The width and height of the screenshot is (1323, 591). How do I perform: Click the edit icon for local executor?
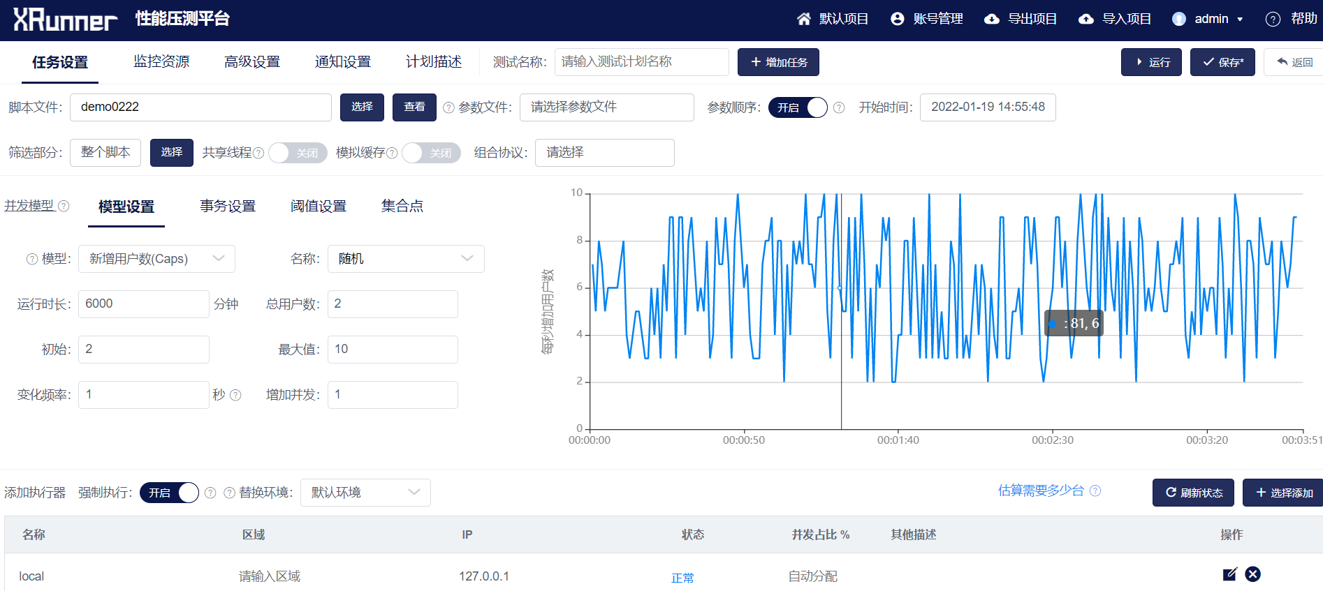coord(1230,574)
